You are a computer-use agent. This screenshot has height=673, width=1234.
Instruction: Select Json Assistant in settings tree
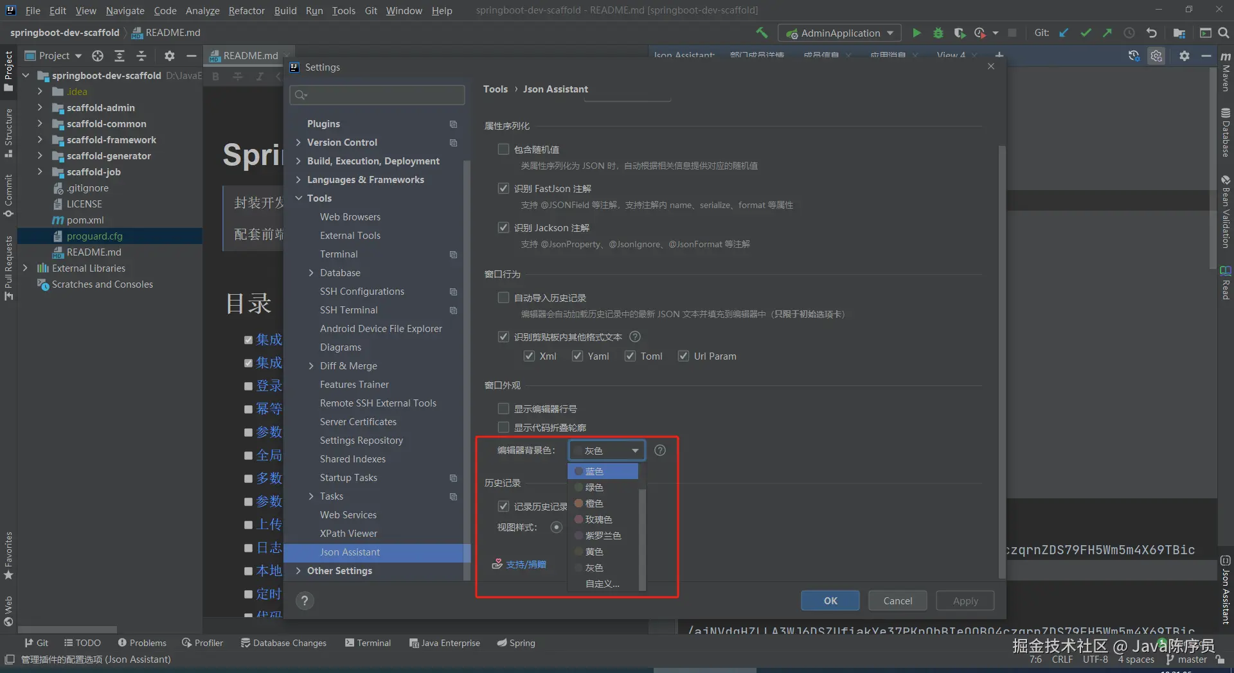click(x=377, y=552)
